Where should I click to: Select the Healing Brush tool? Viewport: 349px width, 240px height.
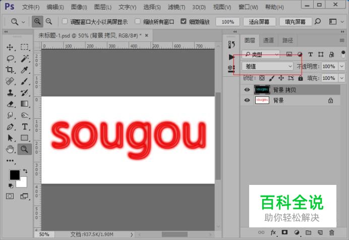click(x=10, y=81)
